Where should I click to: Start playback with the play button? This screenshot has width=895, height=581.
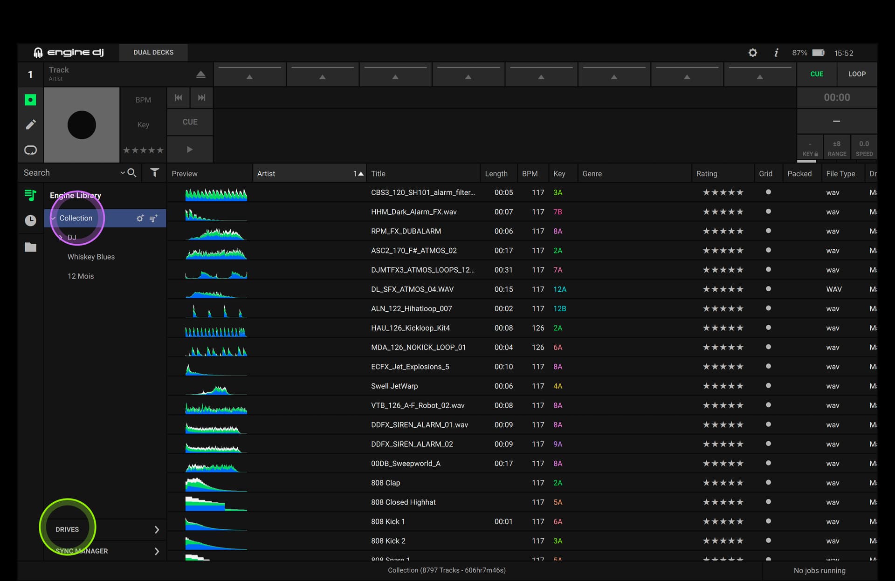click(x=190, y=150)
